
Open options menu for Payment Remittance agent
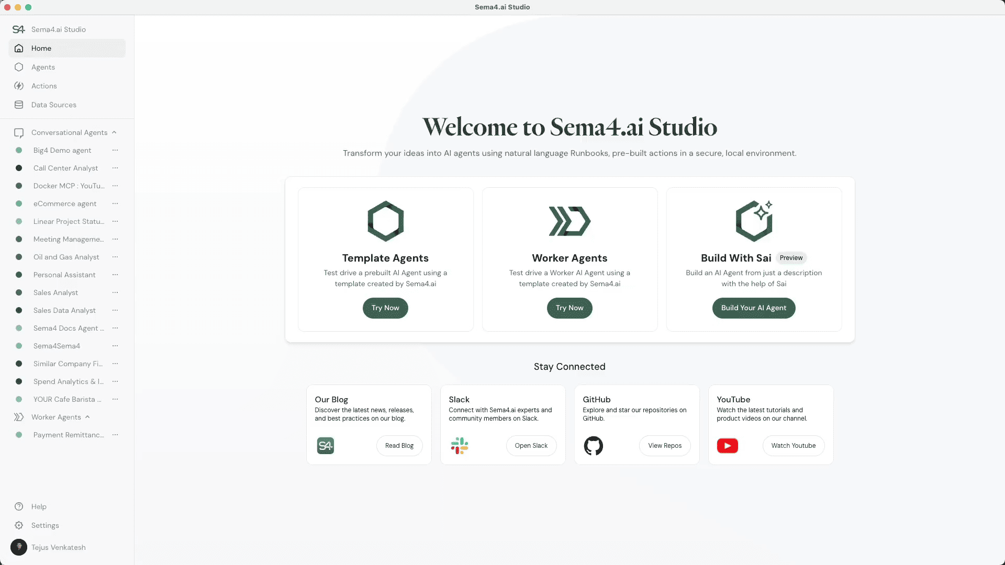(x=115, y=435)
